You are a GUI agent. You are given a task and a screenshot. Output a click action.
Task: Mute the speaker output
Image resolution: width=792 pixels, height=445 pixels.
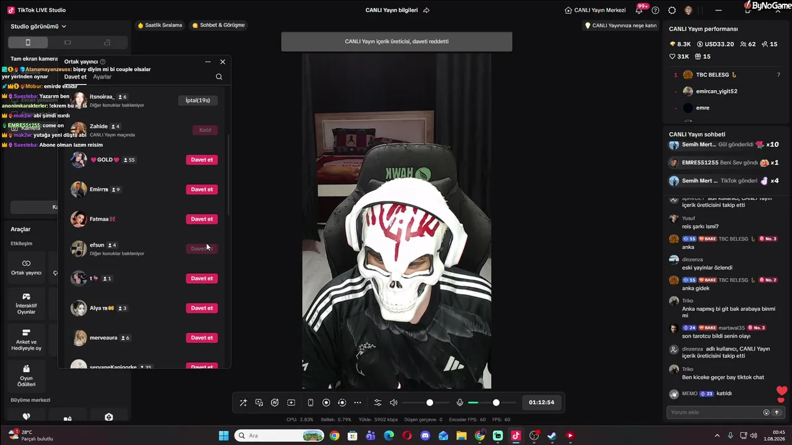pos(394,402)
